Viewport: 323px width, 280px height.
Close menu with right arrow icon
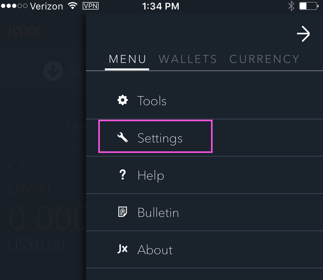pos(303,34)
